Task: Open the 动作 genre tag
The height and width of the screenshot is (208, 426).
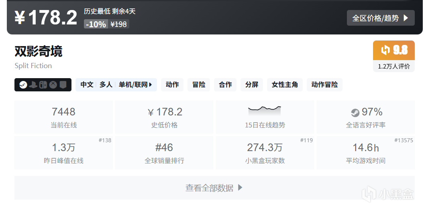Action: 172,85
